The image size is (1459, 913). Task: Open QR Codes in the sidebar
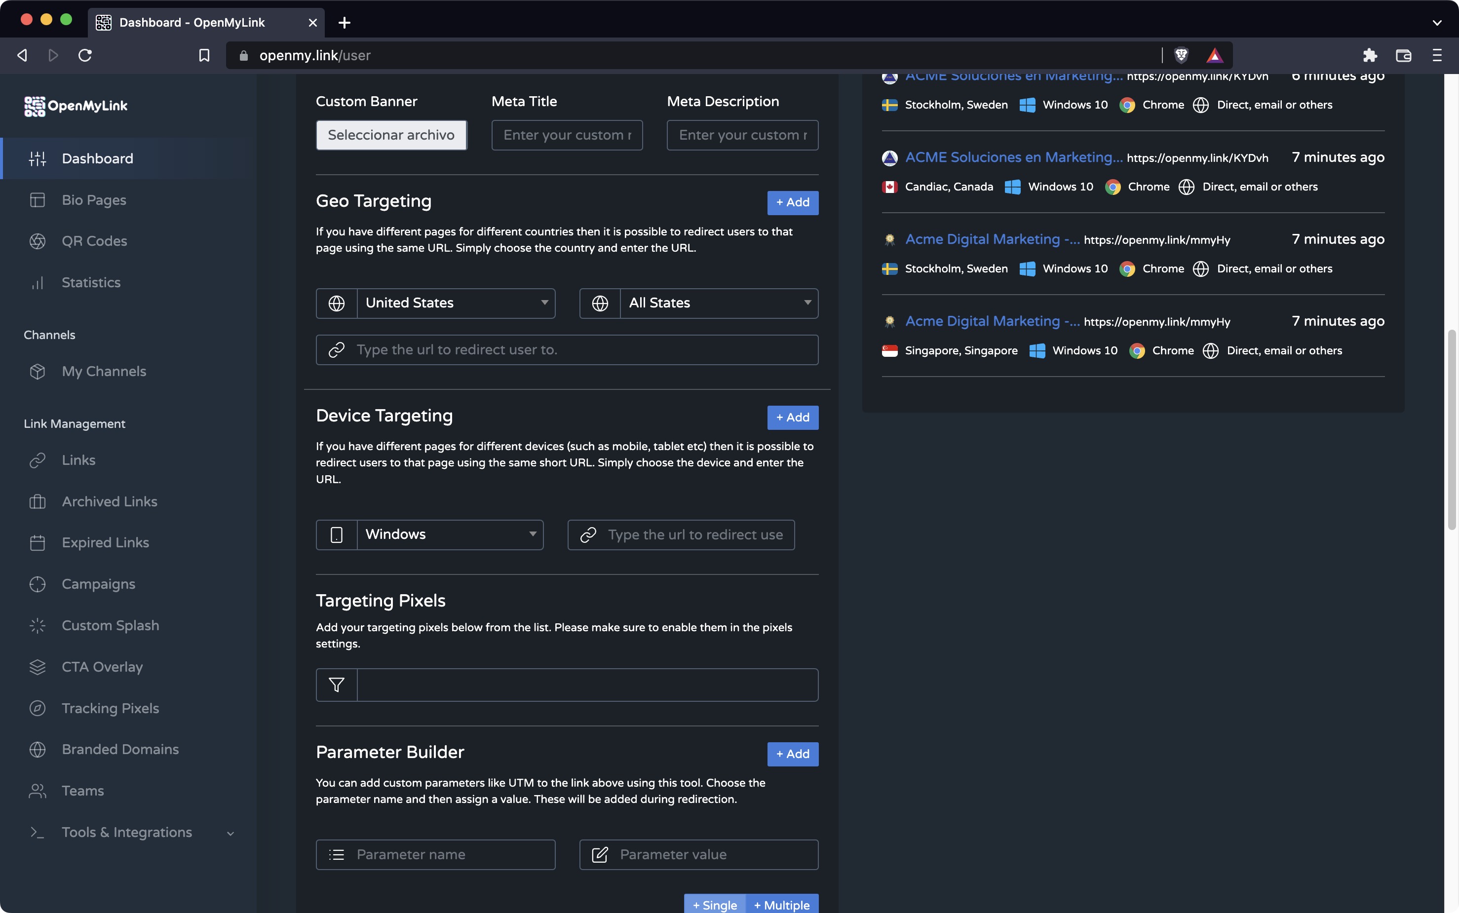94,241
